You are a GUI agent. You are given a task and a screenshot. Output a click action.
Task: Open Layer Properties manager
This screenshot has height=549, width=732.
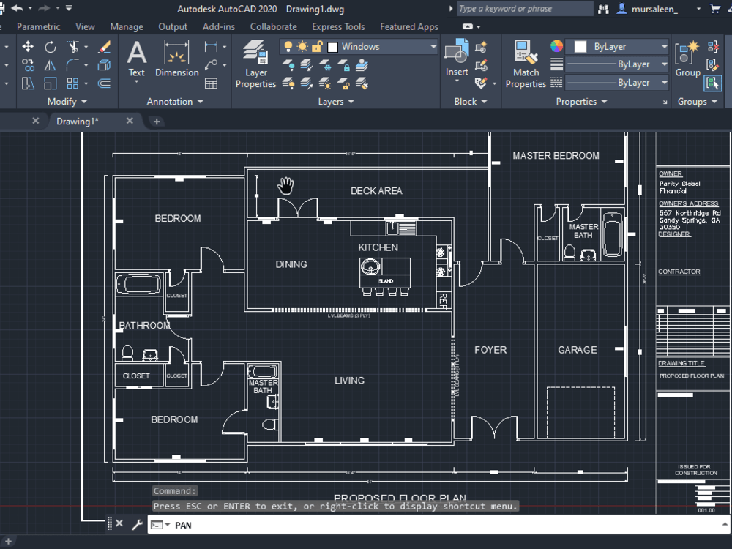(x=255, y=64)
